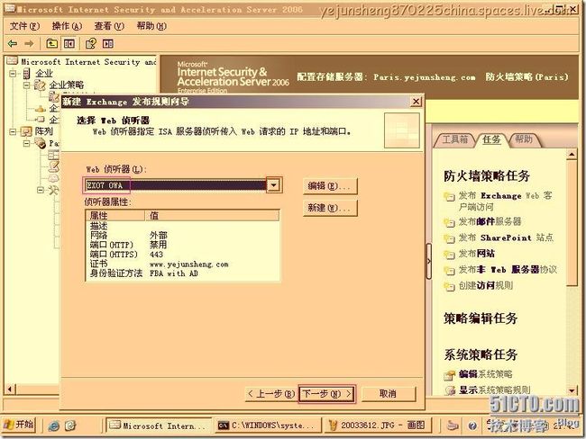Image resolution: width=586 pixels, height=439 pixels.
Task: Open the Web 侦听器 dropdown arrow
Action: coord(273,185)
